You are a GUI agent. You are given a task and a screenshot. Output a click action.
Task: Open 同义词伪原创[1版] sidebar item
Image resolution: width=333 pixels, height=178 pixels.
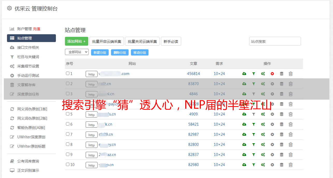32,109
